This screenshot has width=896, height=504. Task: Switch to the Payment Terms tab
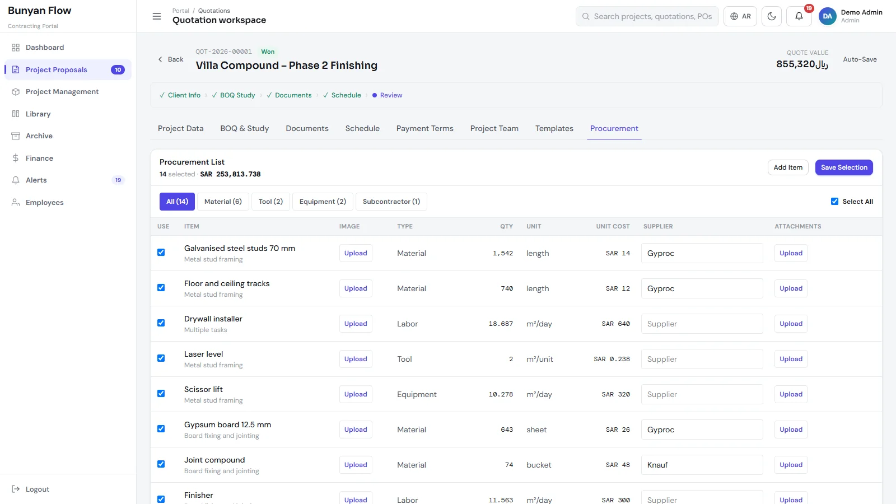coord(425,129)
